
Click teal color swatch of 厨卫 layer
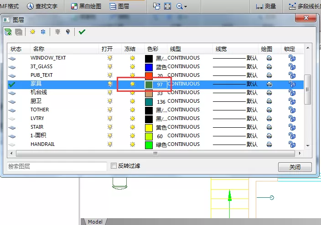click(149, 102)
